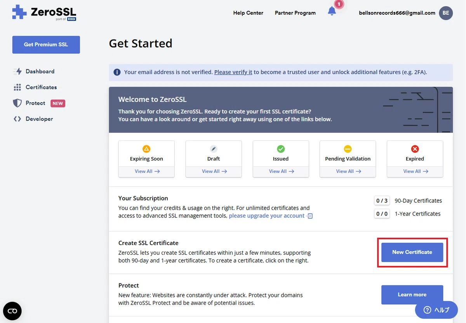Click the info icon in verification banner
Screen dimensions: 466x323
pyautogui.click(x=117, y=72)
